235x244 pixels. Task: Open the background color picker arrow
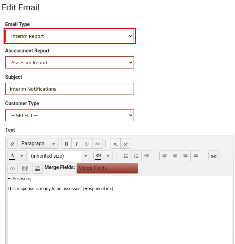tap(108, 156)
